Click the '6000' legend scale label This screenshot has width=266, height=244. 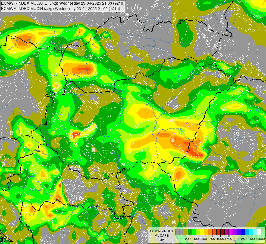point(261,239)
